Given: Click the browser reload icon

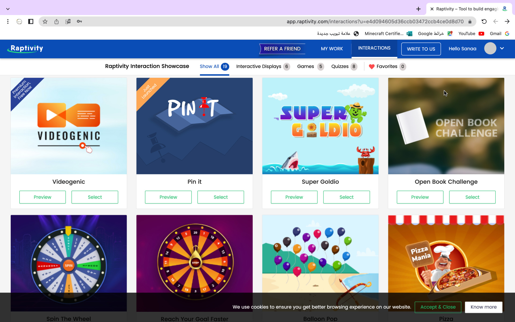Looking at the screenshot, I should (x=484, y=21).
